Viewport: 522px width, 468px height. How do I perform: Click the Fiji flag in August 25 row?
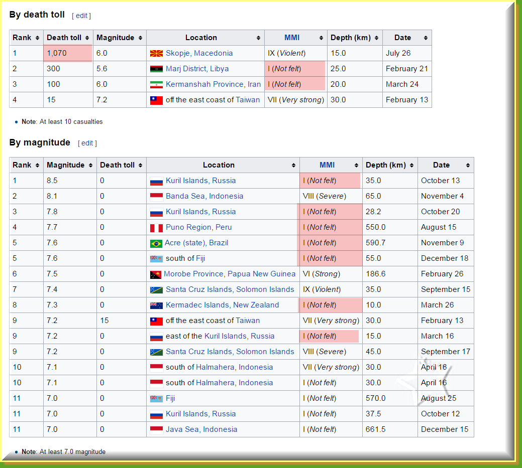point(156,399)
